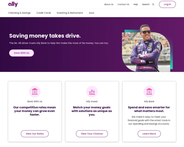Go to Contact Us

[x=123, y=4]
